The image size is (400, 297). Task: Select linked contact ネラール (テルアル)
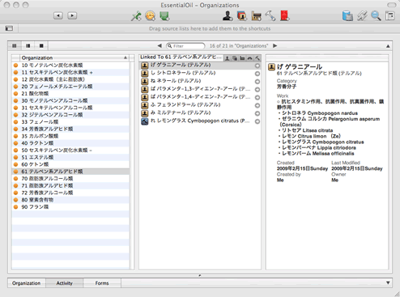coord(200,81)
